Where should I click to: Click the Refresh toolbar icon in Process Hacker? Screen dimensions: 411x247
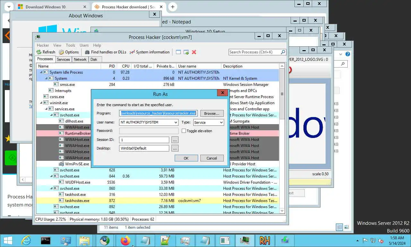[39, 52]
